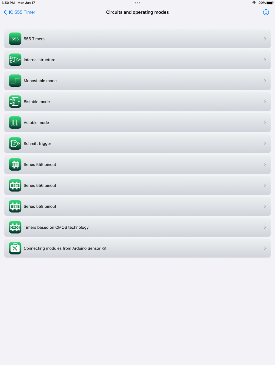Expand chevron on 555 Timers row
275x367 pixels.
coord(265,39)
